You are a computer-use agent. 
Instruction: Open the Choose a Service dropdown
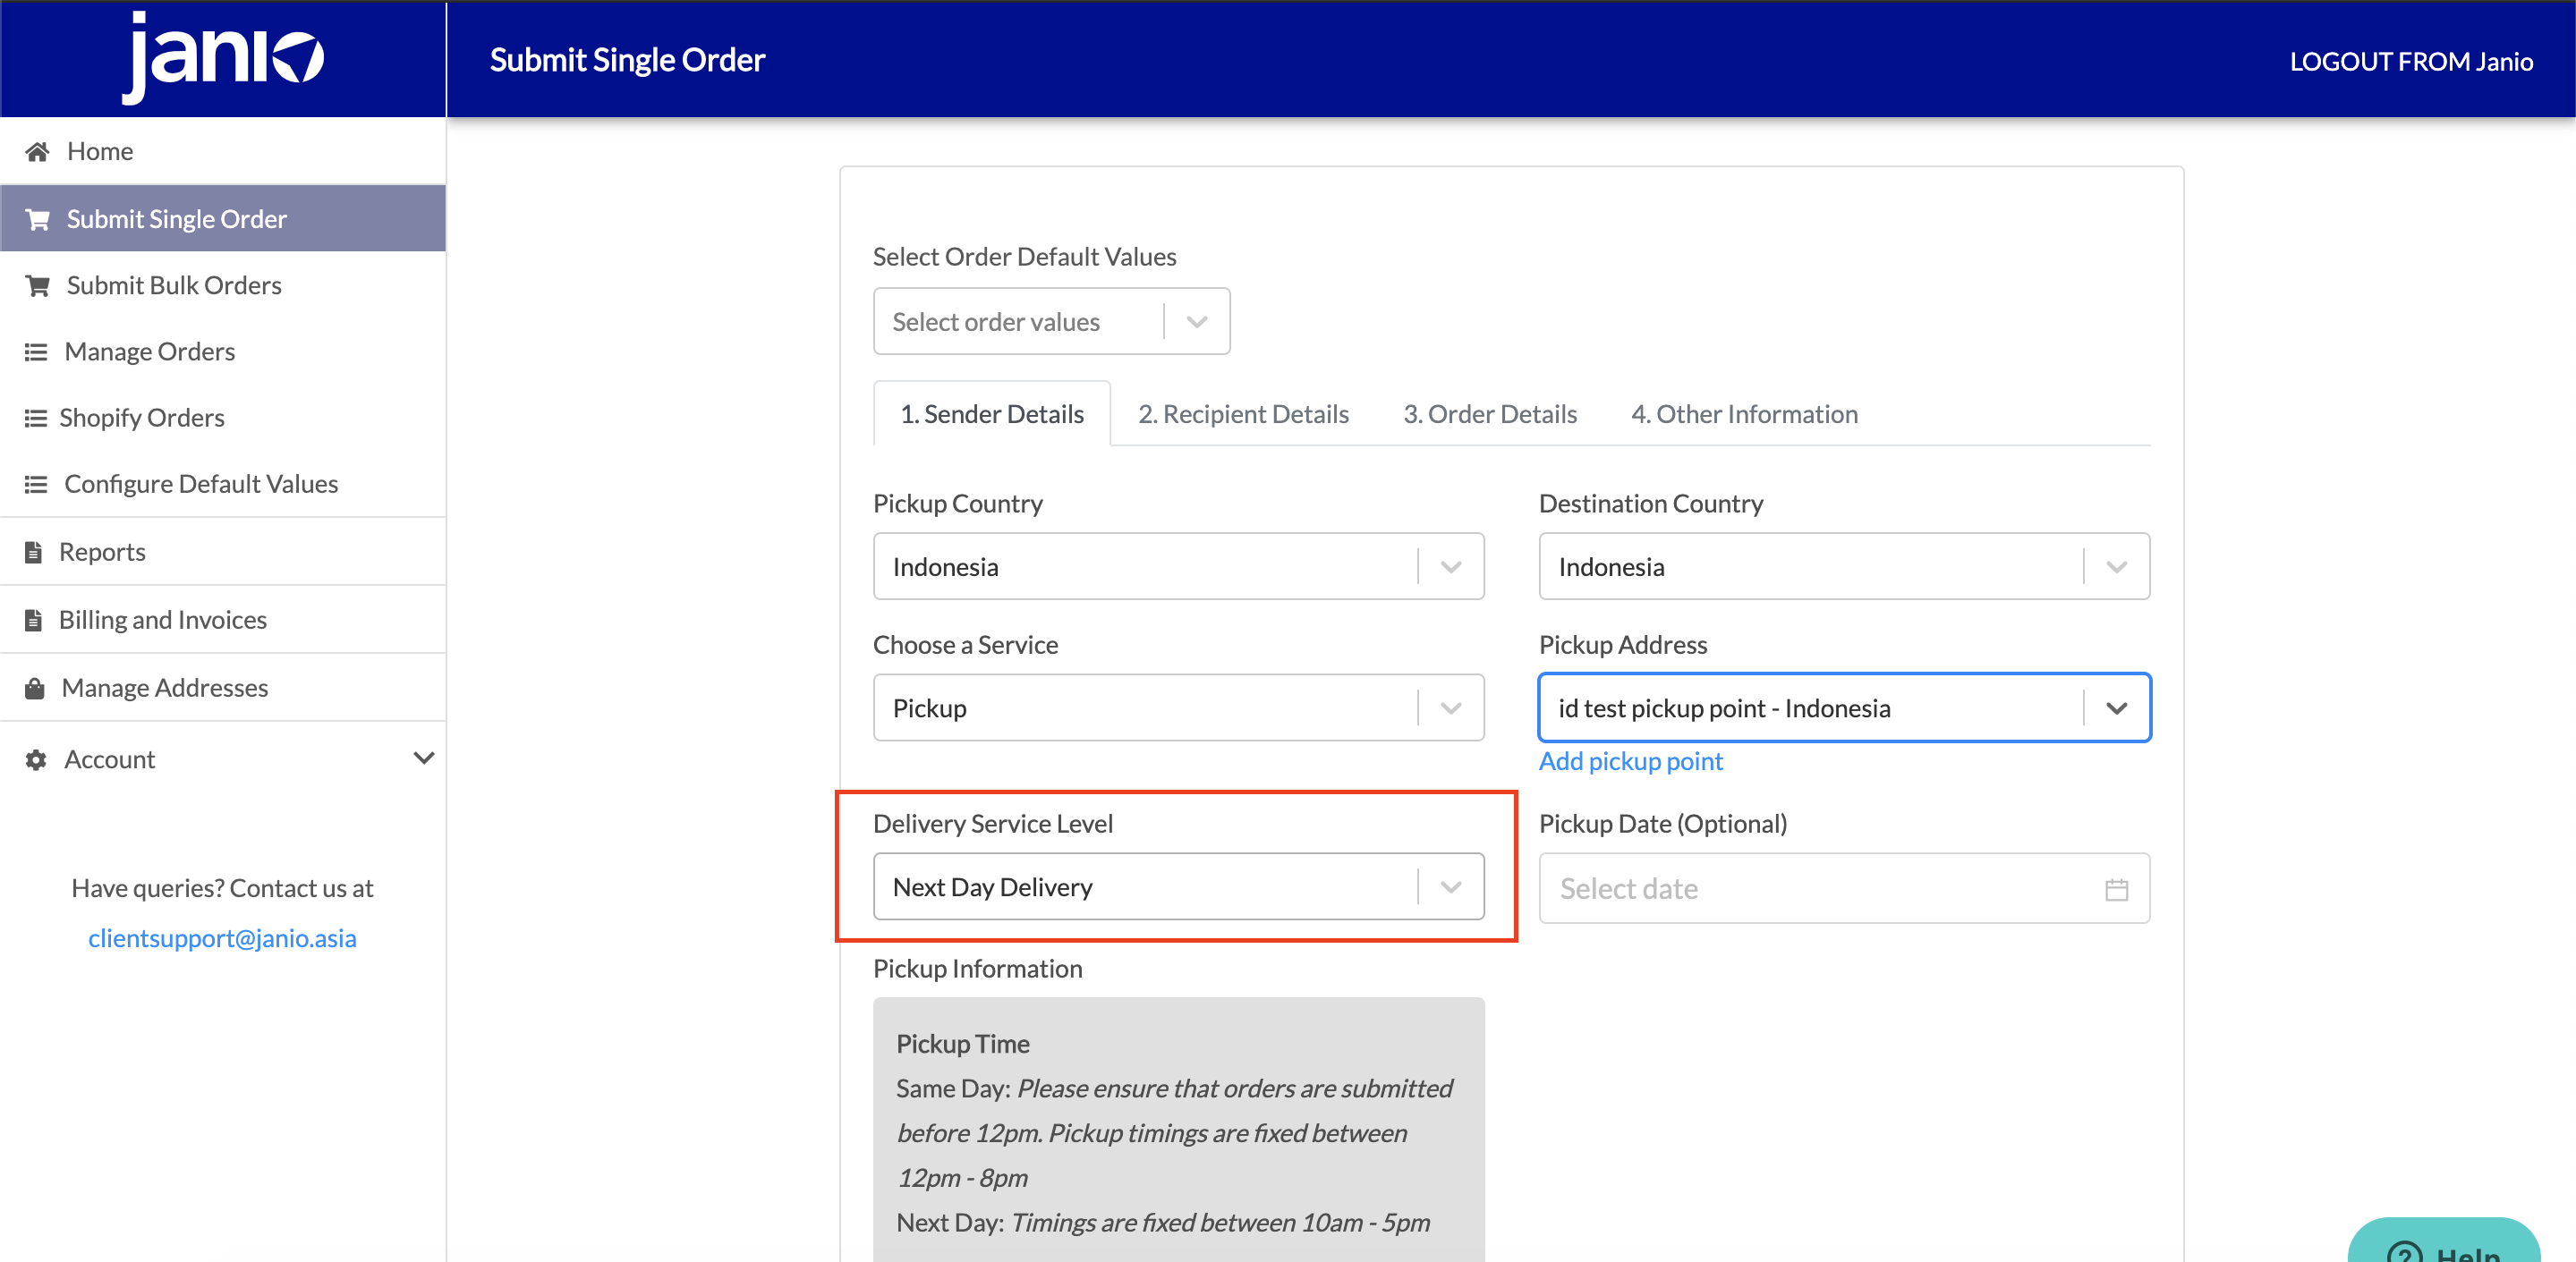(1178, 708)
